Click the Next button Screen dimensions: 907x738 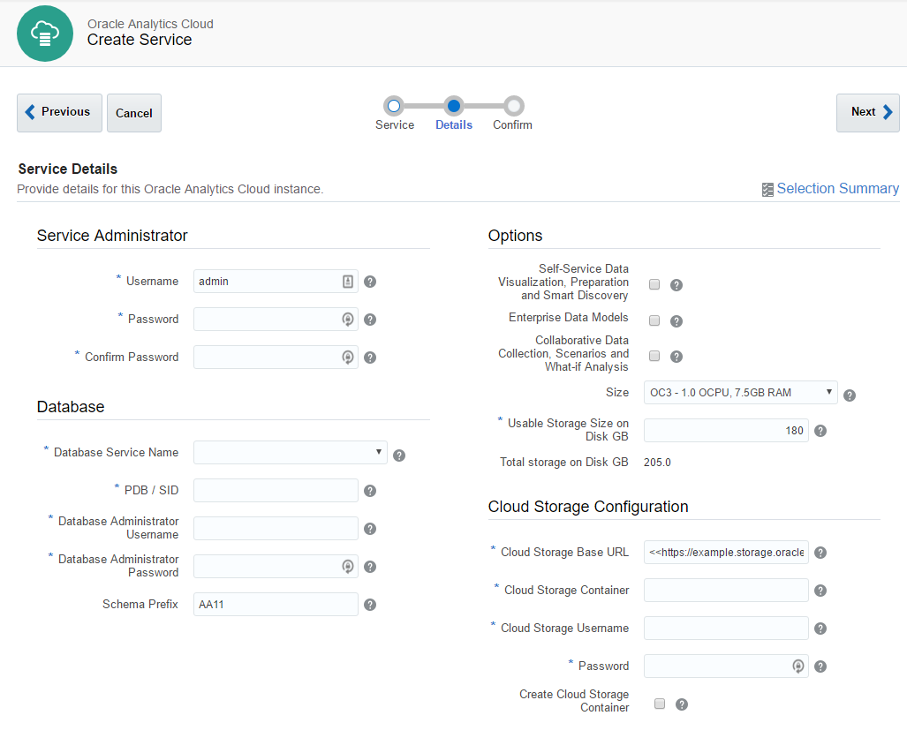pos(867,113)
